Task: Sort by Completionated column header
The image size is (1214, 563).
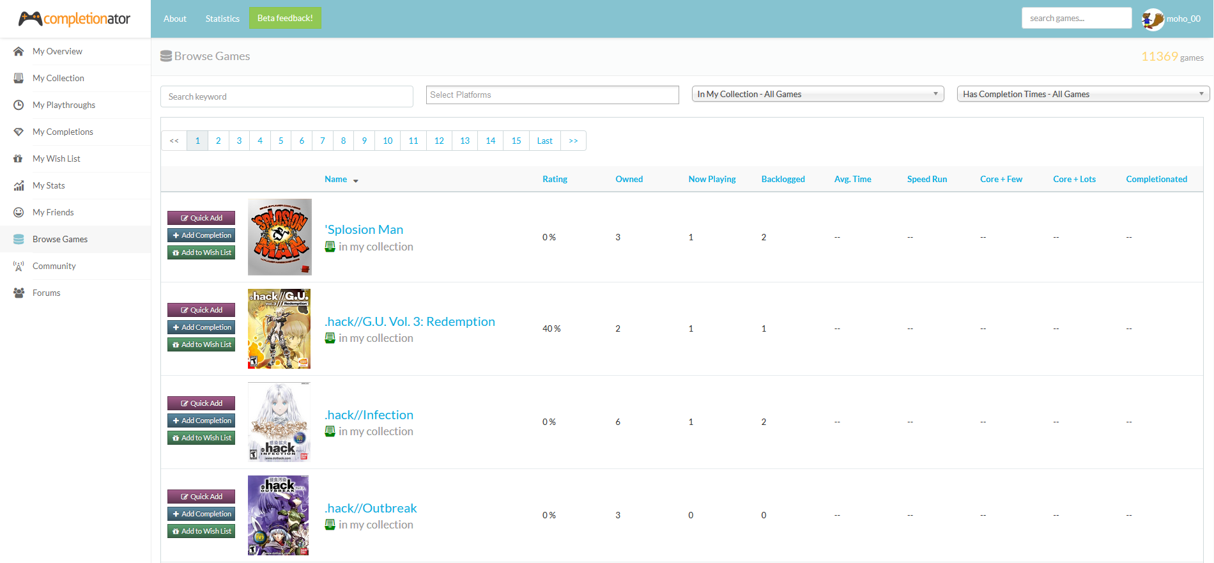Action: point(1156,179)
